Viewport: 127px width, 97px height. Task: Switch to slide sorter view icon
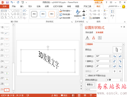[79, 95]
